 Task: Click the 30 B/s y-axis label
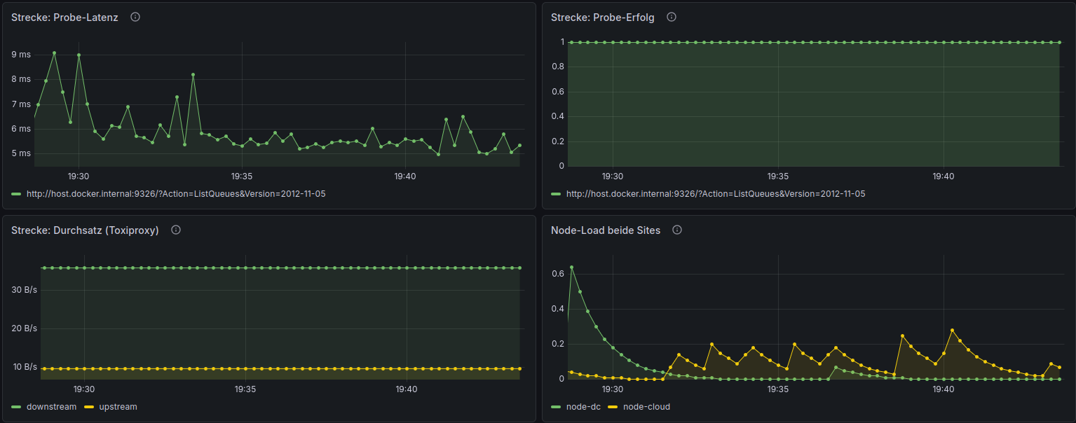(25, 290)
